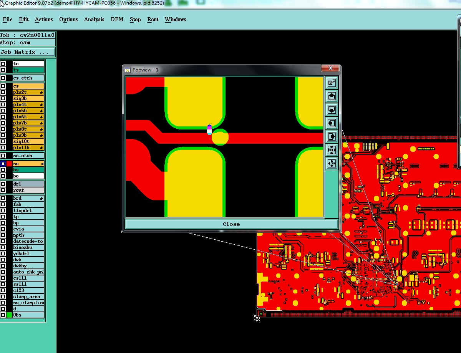Screen dimensions: 461x353
Task: Select the cvia layer name
Action: click(x=28, y=229)
